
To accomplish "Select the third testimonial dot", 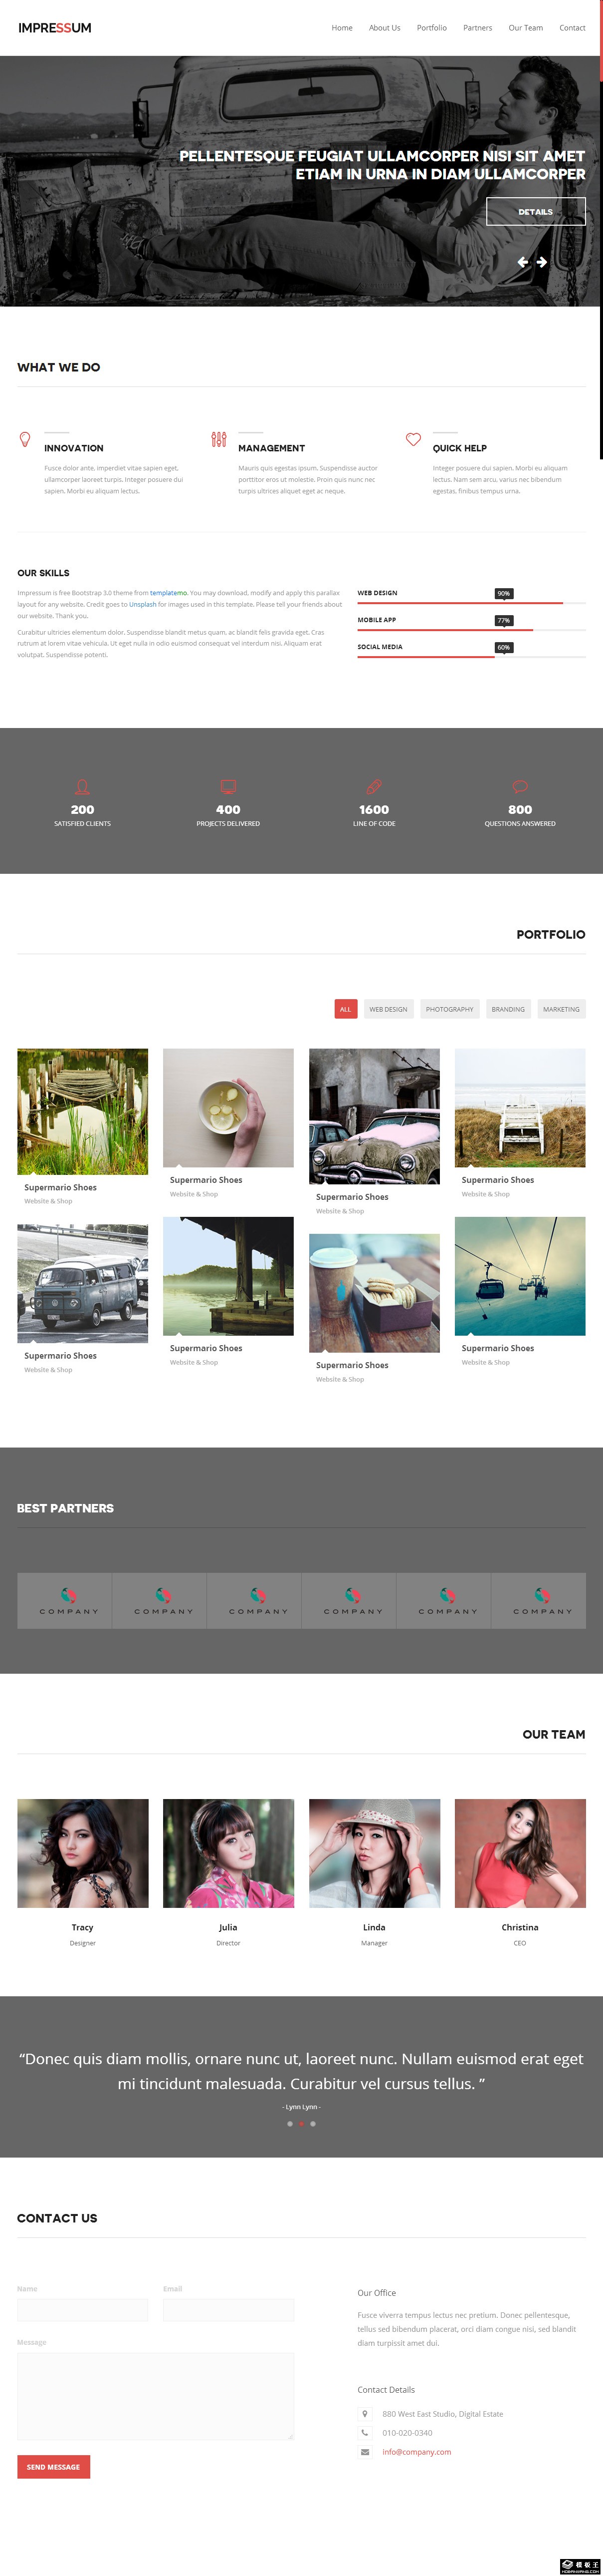I will 313,2124.
